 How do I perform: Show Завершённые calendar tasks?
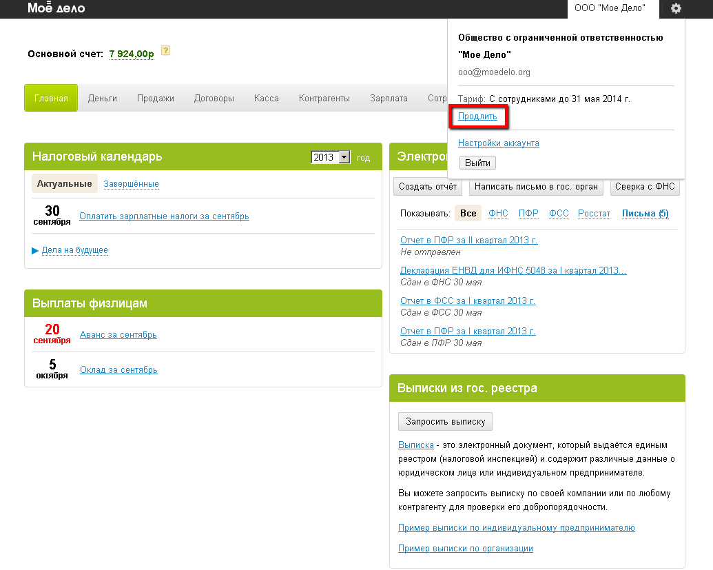131,184
